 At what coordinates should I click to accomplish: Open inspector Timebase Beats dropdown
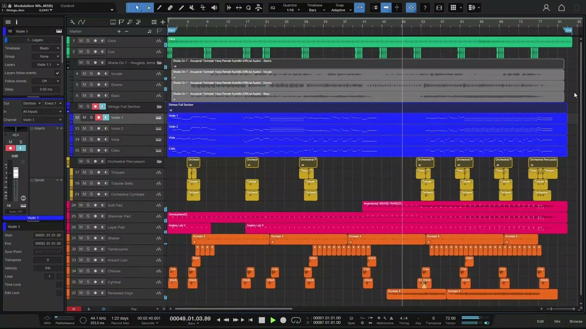pos(45,48)
